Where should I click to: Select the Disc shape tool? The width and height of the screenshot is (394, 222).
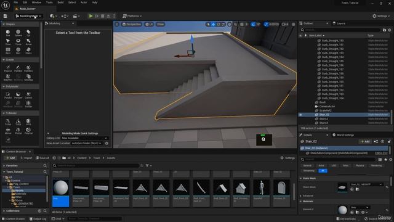[18, 51]
